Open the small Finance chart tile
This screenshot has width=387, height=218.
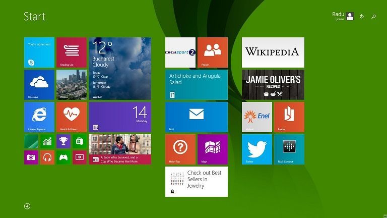click(47, 141)
